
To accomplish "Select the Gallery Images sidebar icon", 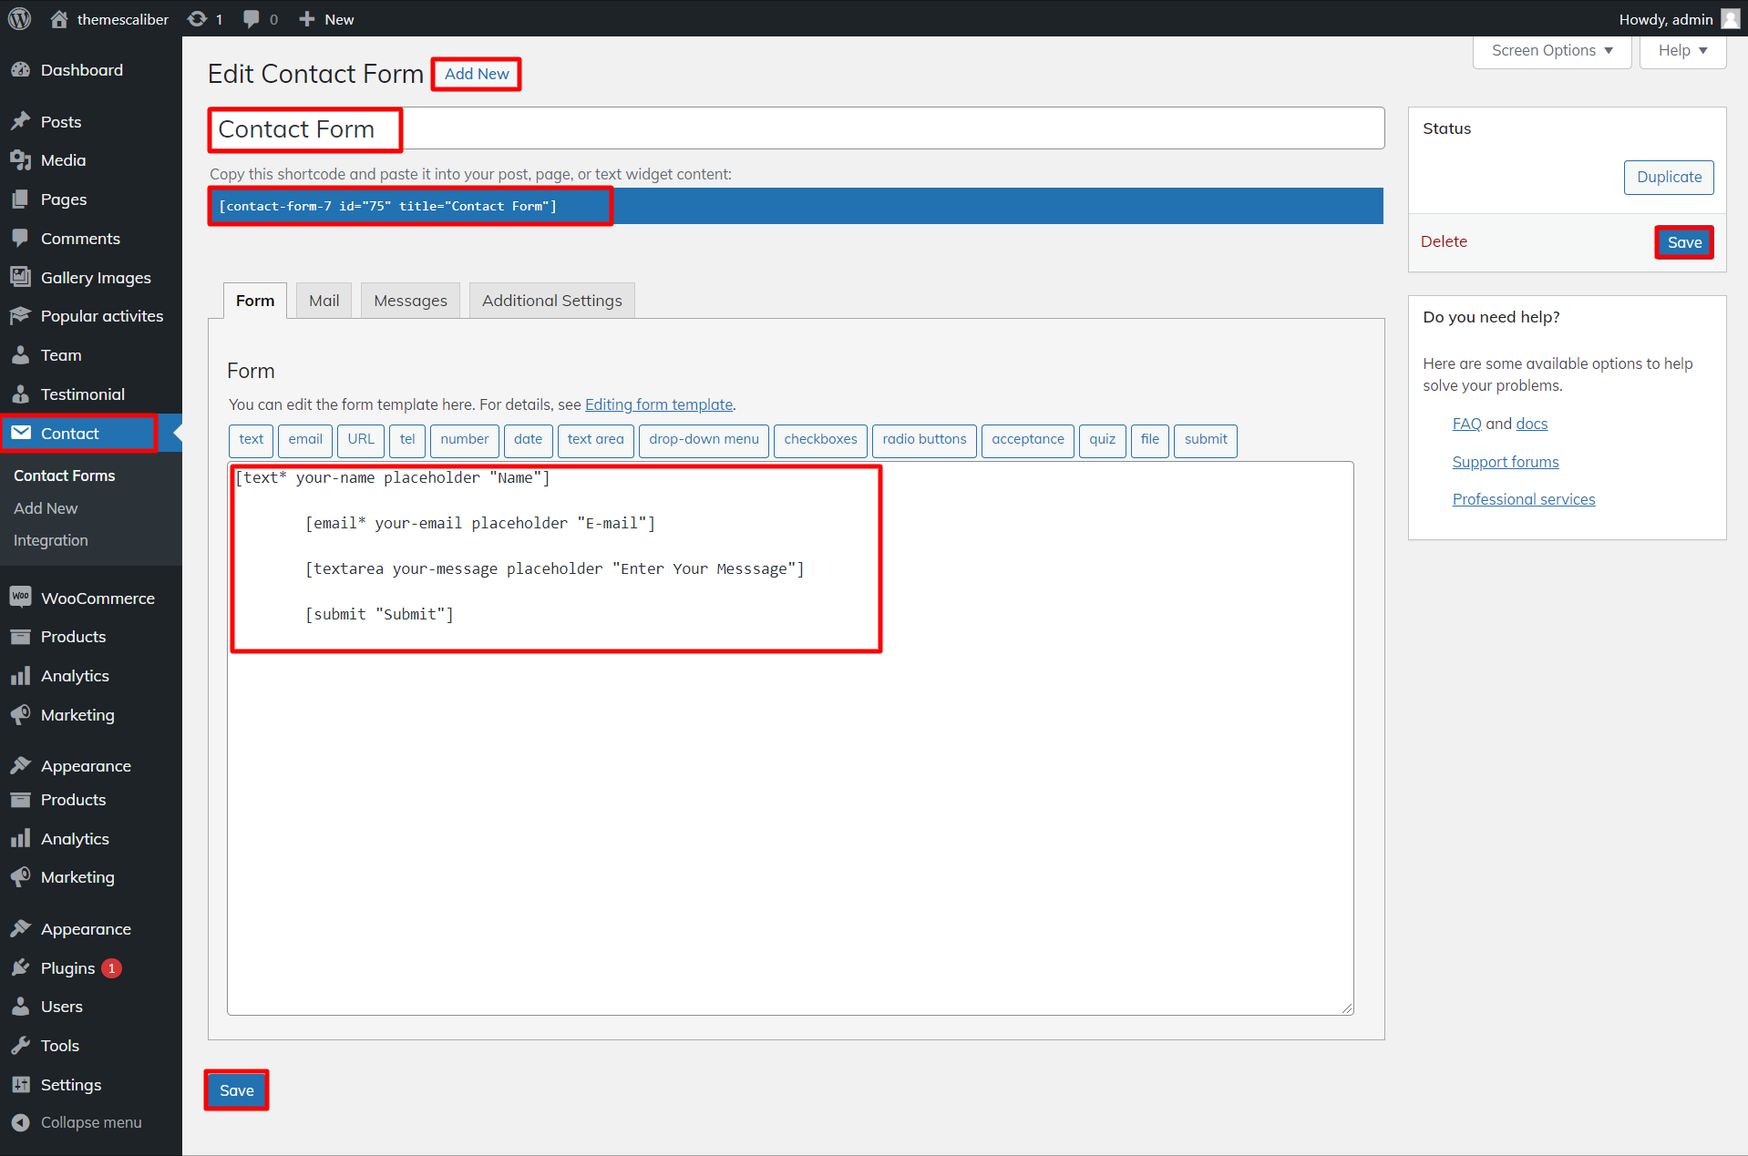I will click(22, 277).
